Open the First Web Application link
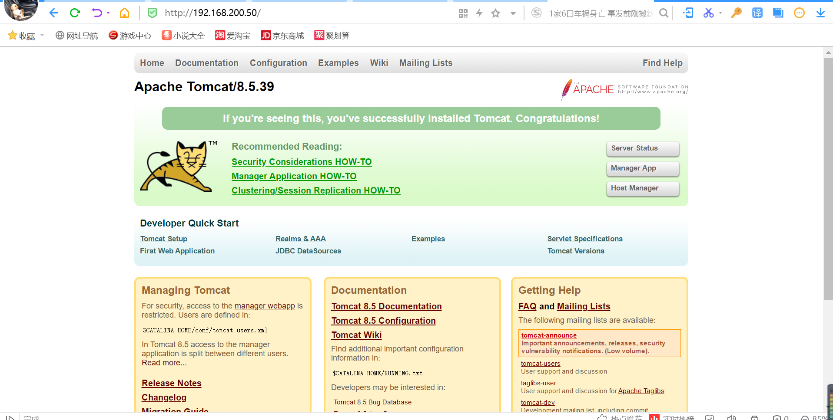 click(177, 251)
